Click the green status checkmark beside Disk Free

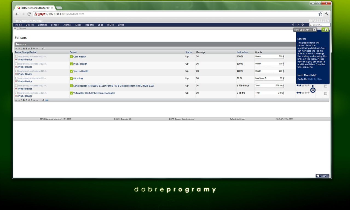(71, 78)
